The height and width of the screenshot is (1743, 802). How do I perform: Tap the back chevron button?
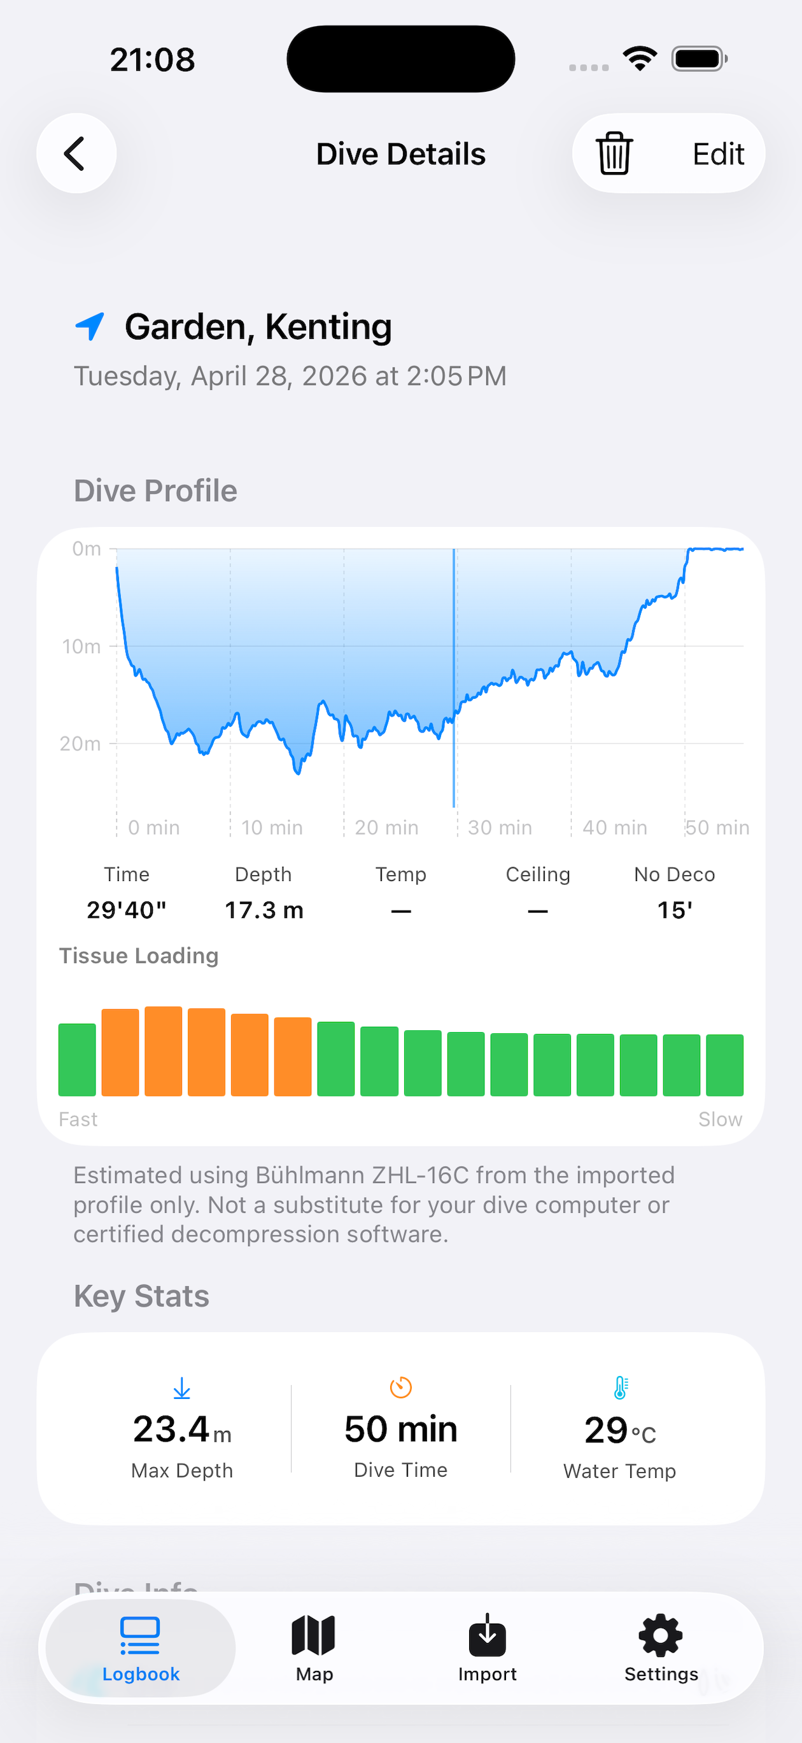(76, 154)
